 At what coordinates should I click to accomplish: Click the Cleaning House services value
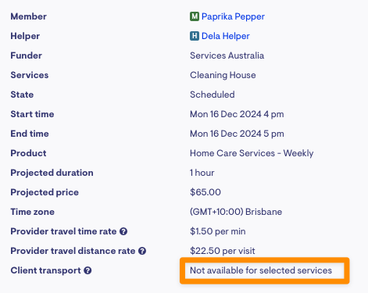[223, 75]
